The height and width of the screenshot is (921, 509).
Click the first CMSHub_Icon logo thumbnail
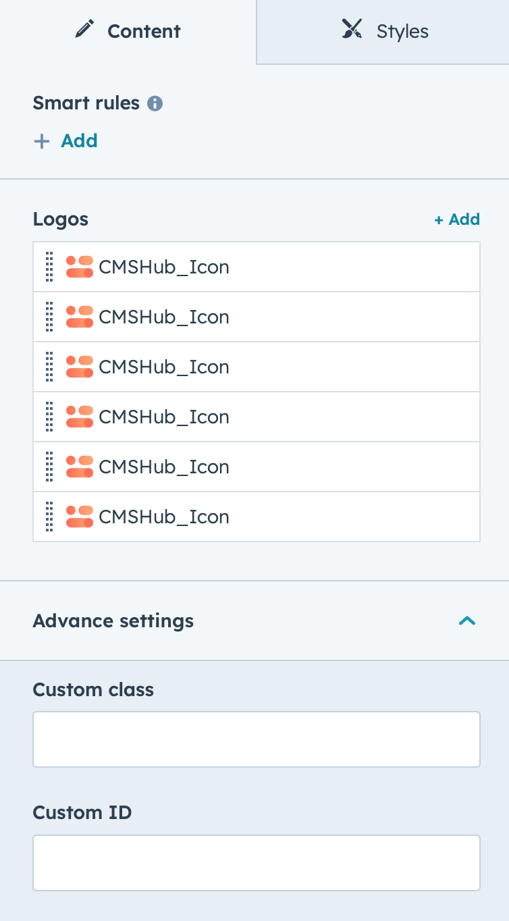click(x=80, y=267)
